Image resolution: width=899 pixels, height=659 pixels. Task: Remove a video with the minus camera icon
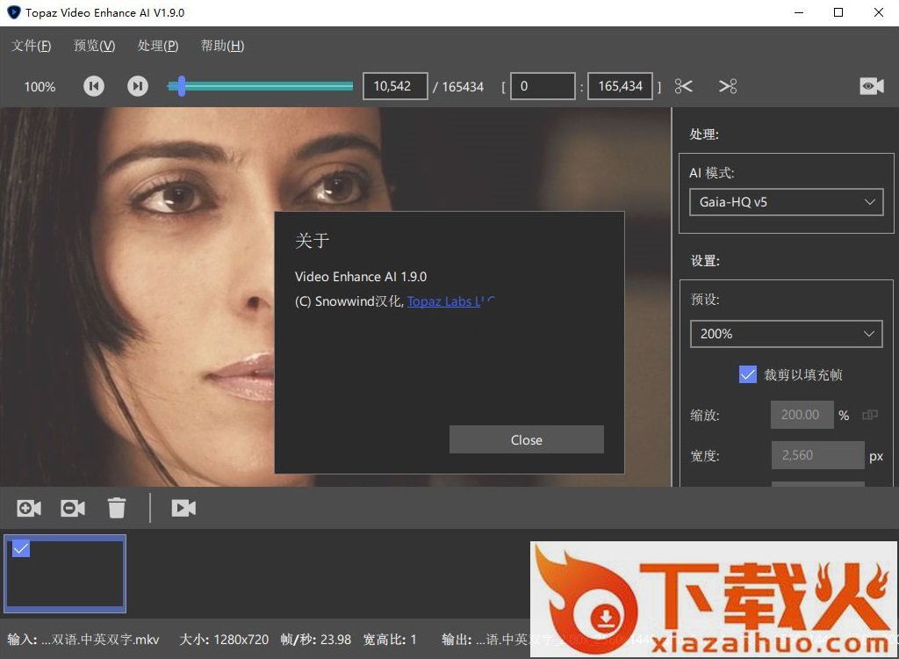(73, 508)
